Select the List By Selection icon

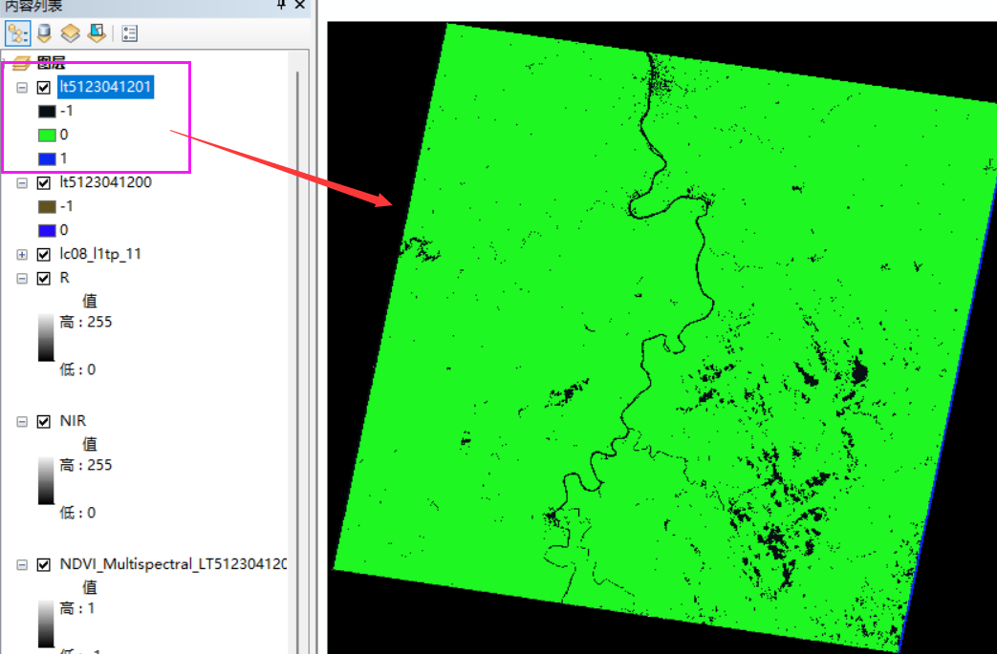click(x=98, y=32)
